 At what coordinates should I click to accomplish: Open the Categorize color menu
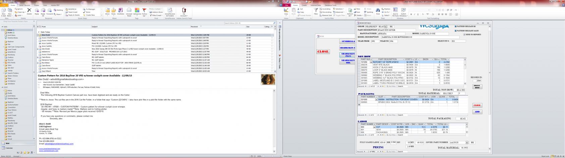tap(137, 12)
